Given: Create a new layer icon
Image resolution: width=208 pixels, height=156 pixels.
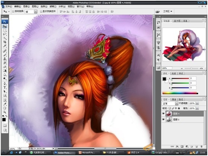Looking at the screenshot, I should pyautogui.click(x=196, y=146).
